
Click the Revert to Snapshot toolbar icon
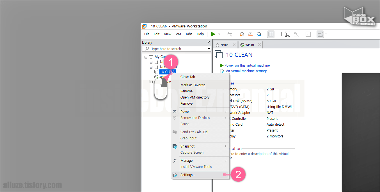tap(250, 34)
